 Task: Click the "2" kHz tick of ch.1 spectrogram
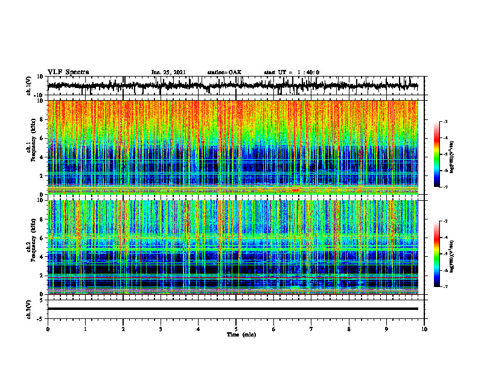[42, 176]
